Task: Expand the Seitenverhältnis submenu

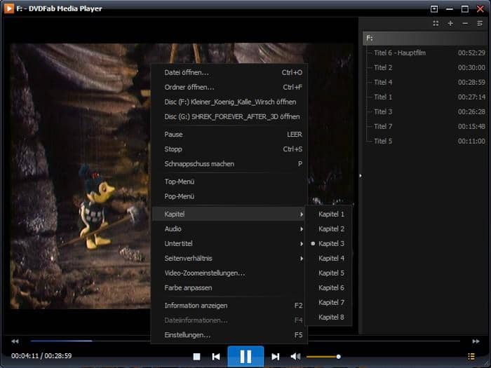Action: tap(229, 259)
